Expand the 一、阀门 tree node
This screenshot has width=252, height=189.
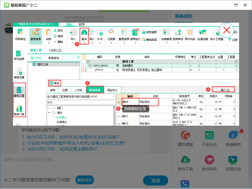pos(49,108)
